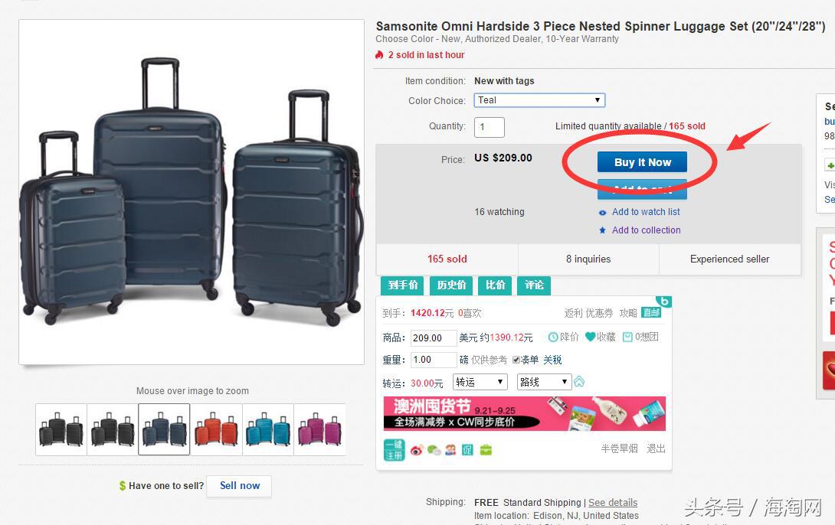Click Add to watch list link
This screenshot has width=835, height=525.
pos(646,212)
